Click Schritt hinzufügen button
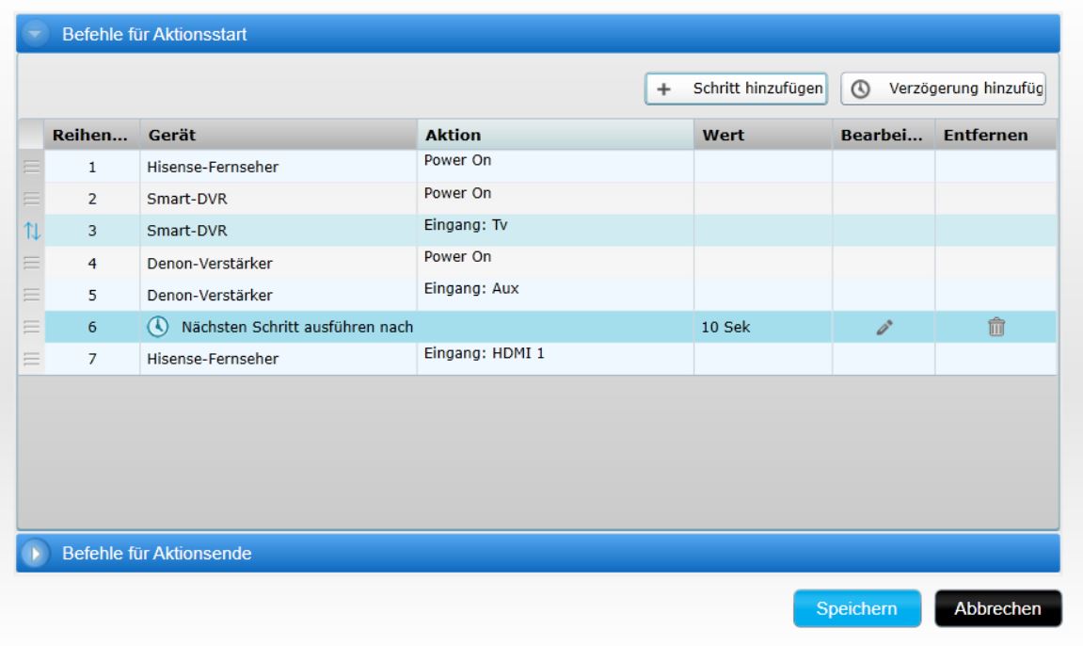 [x=736, y=89]
